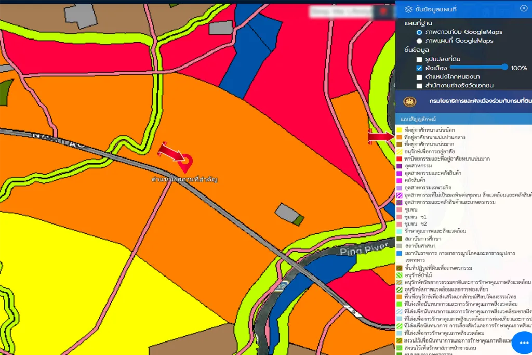The width and height of the screenshot is (532, 355).
Task: Open the blue three-dots floating menu
Action: tap(523, 343)
